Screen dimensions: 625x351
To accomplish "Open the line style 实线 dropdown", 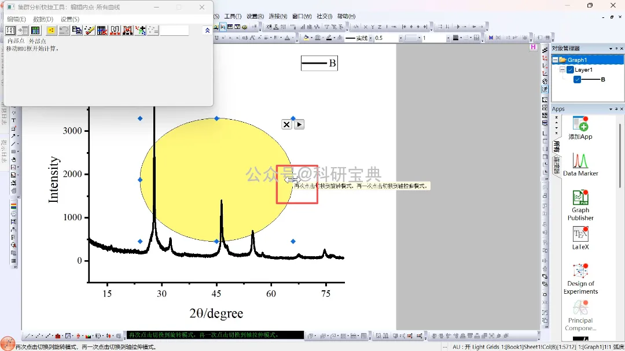I will 371,38.
